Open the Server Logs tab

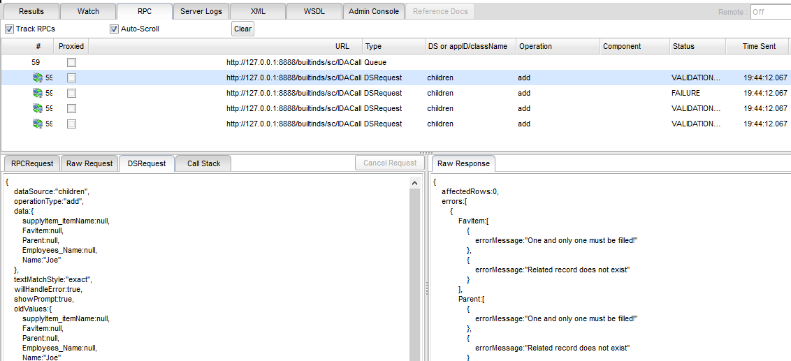coord(201,11)
